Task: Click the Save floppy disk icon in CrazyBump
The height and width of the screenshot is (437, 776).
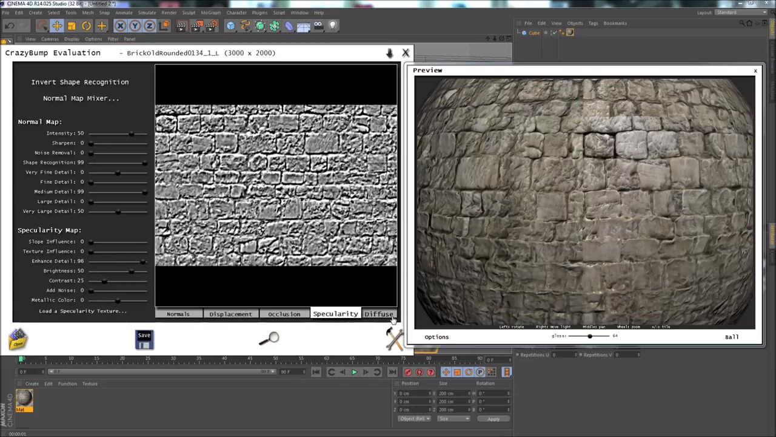Action: [144, 340]
